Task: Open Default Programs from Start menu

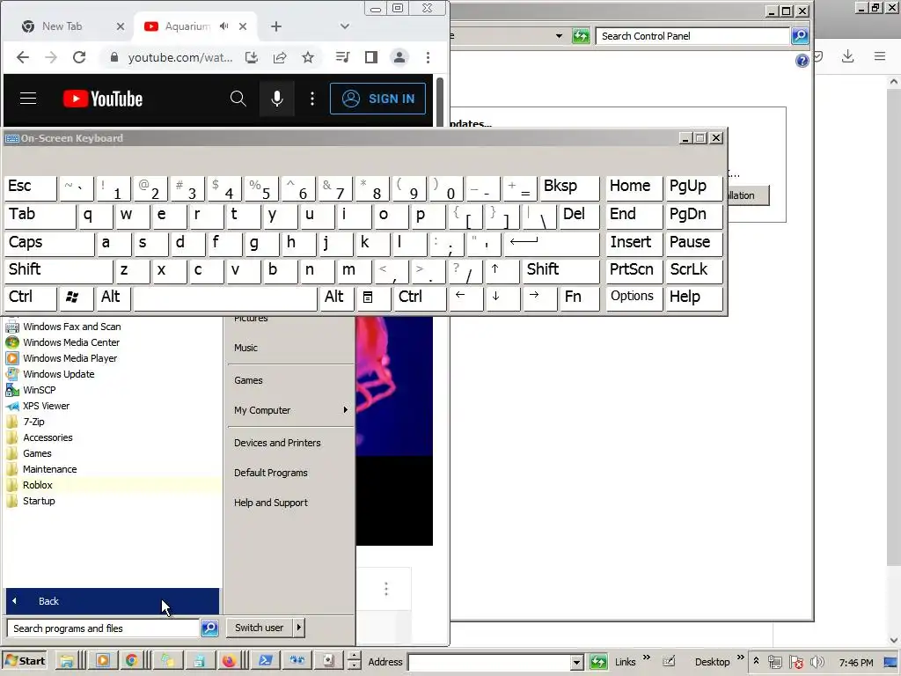Action: click(x=271, y=473)
